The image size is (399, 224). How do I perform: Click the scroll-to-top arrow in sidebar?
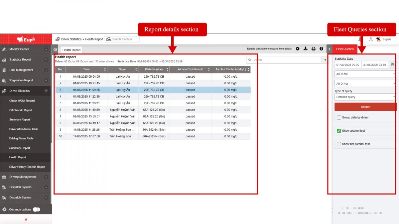coord(26,219)
